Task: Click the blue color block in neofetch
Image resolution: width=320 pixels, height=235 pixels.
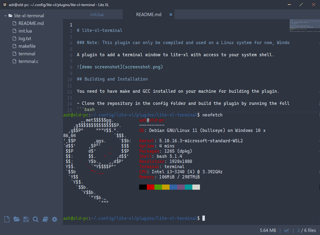Action: 173,187
